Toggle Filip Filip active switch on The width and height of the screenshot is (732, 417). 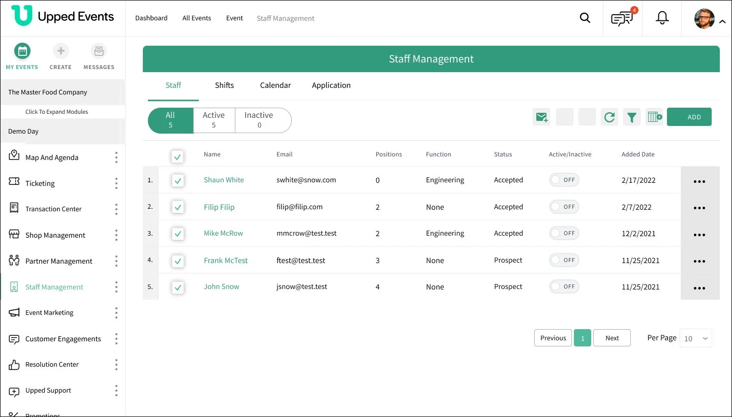pos(564,207)
